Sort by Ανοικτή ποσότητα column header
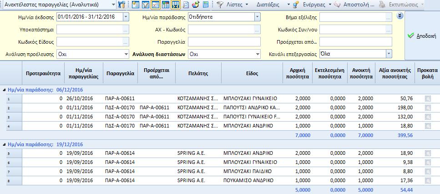 [x=361, y=73]
